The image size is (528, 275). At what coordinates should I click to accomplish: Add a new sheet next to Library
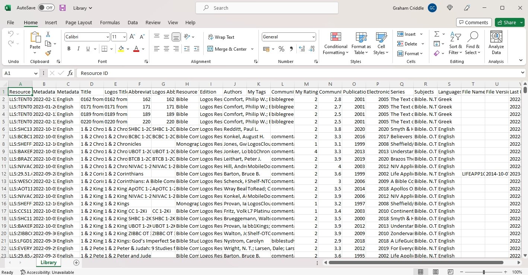coord(76,262)
